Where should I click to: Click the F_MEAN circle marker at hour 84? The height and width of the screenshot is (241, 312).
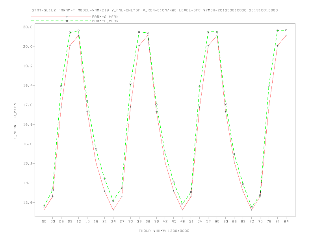click(x=286, y=30)
